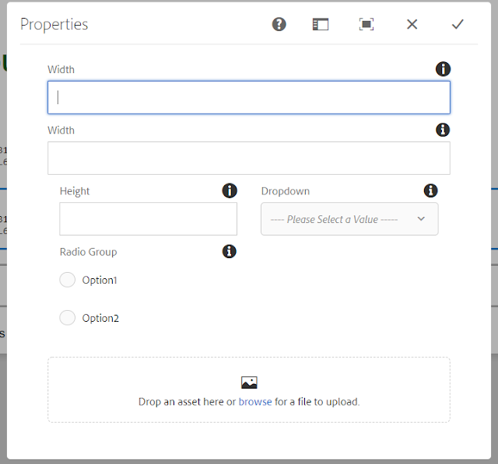Image resolution: width=498 pixels, height=464 pixels.
Task: Click into the second Width text field
Action: point(249,158)
